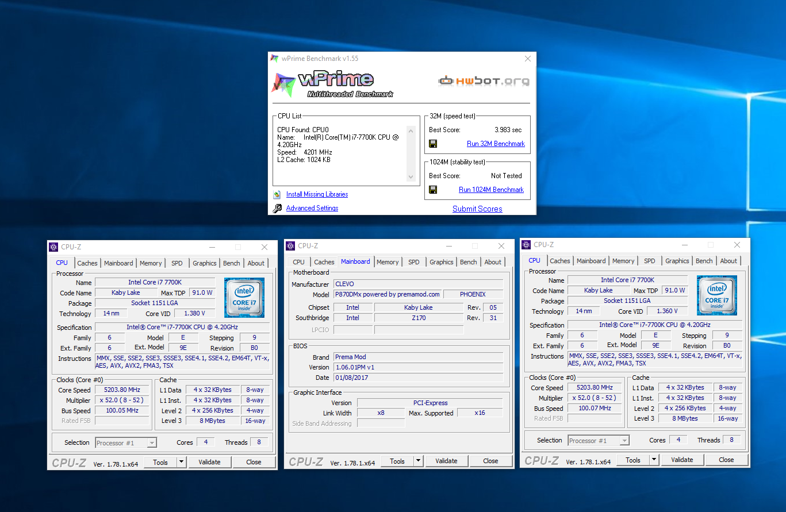Open the Tools dropdown arrow in the leftmost CPU-Z window
This screenshot has width=786, height=512.
tap(181, 462)
